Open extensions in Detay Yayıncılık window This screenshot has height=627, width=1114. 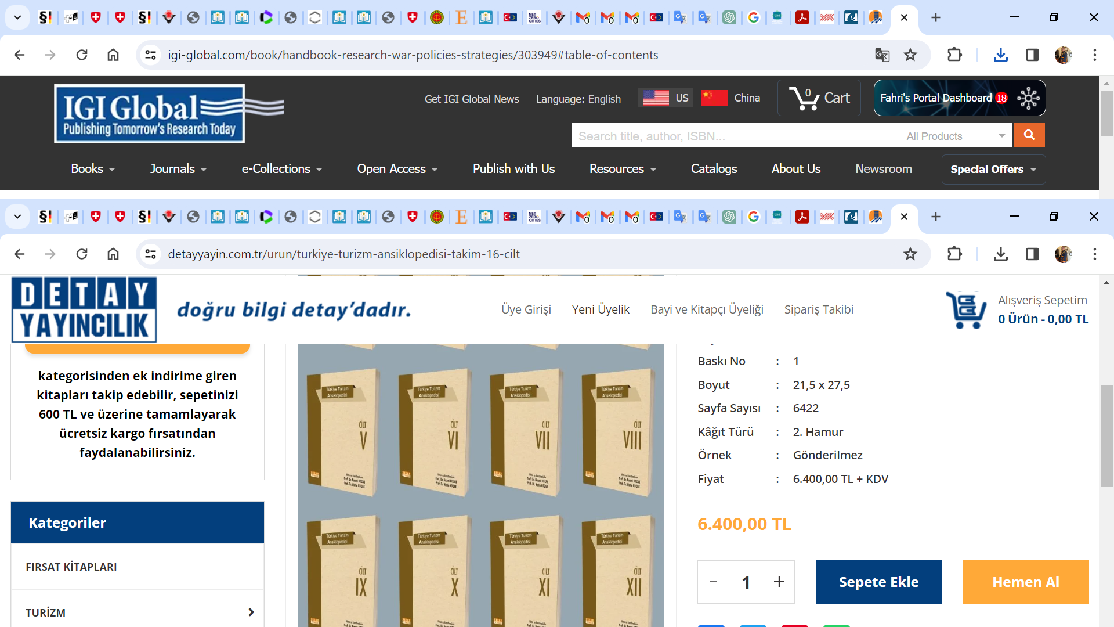click(x=954, y=254)
